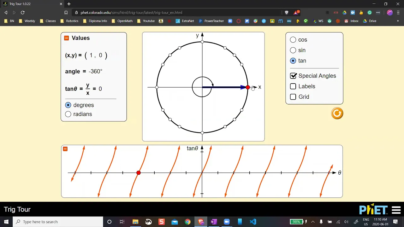Open the volume control in tray

coord(346,222)
